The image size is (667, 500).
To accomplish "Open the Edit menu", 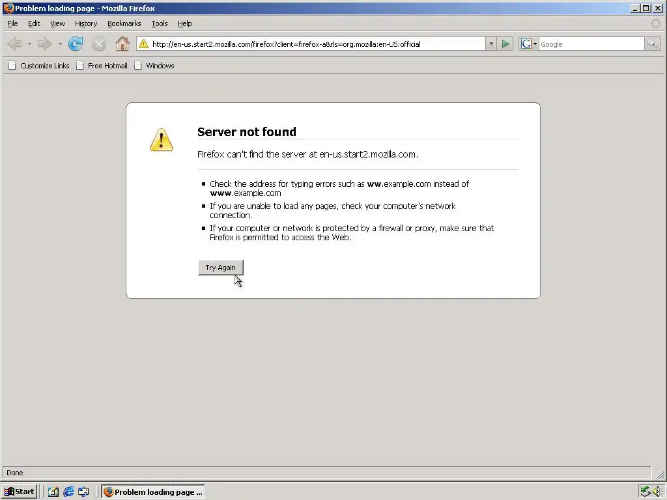I will (x=34, y=24).
